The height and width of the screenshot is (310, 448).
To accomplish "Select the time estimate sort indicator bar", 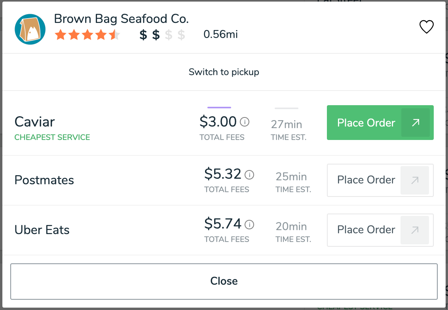I will pos(286,108).
